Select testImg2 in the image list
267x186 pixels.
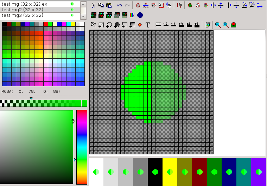click(x=40, y=9)
